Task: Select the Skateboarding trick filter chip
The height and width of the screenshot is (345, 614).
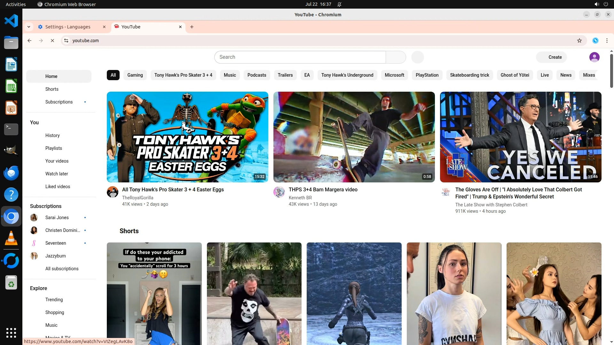Action: [469, 75]
